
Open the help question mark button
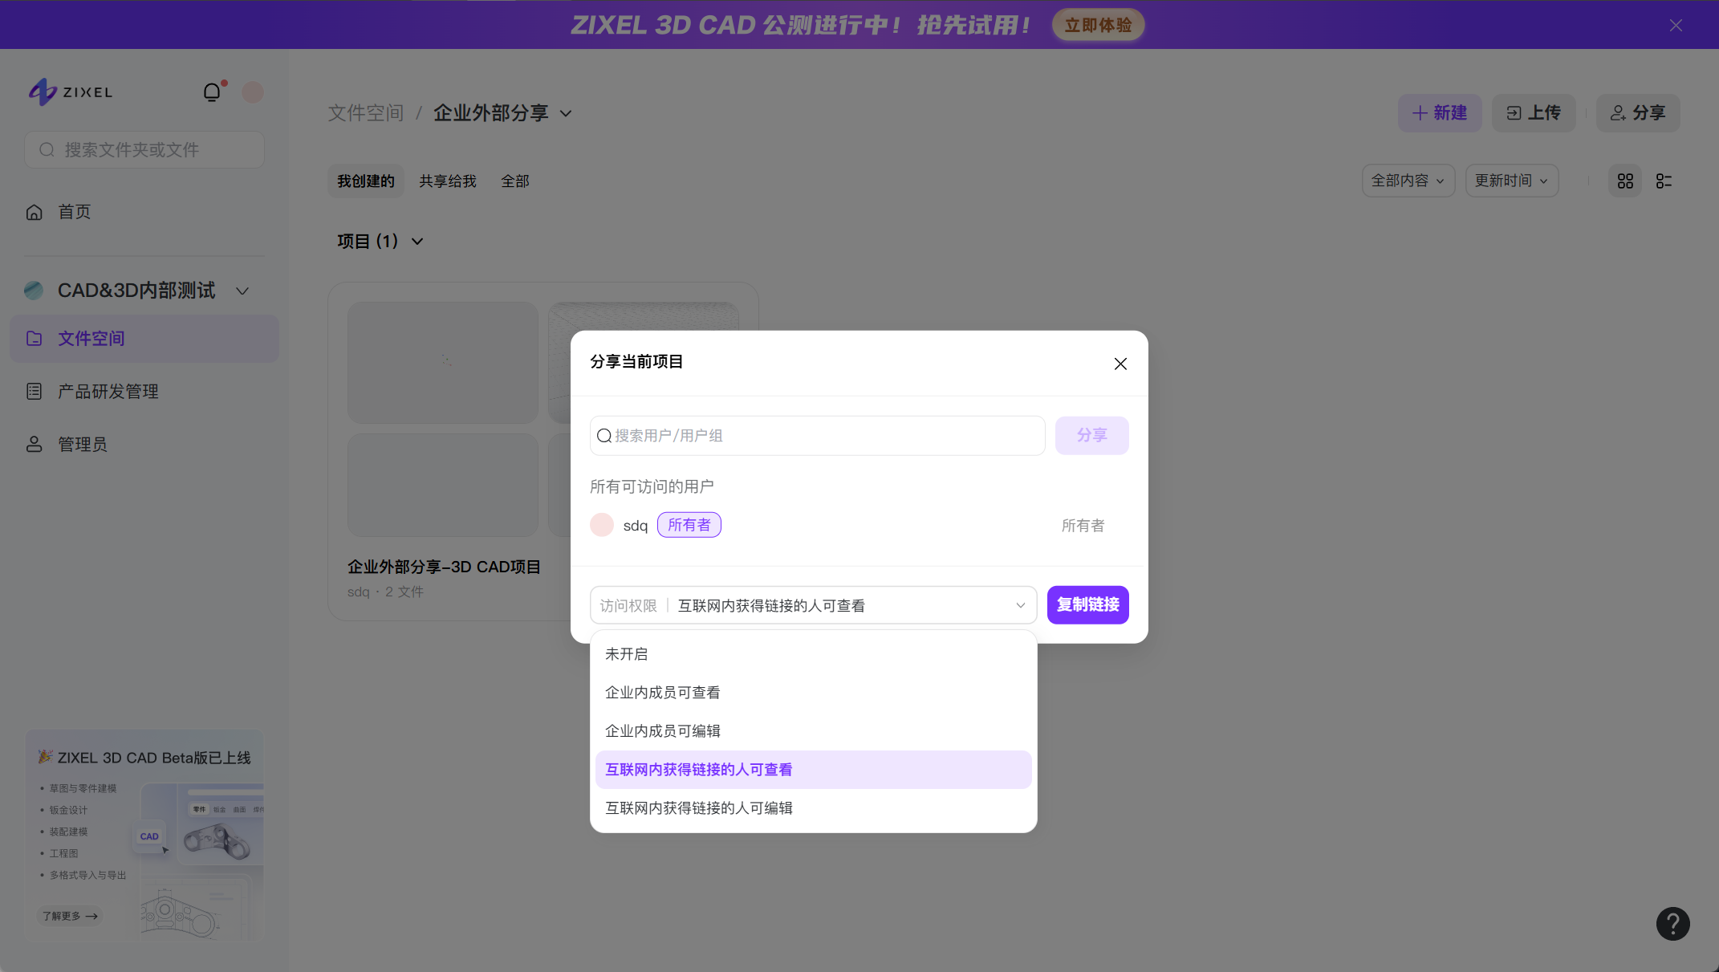coord(1672,924)
